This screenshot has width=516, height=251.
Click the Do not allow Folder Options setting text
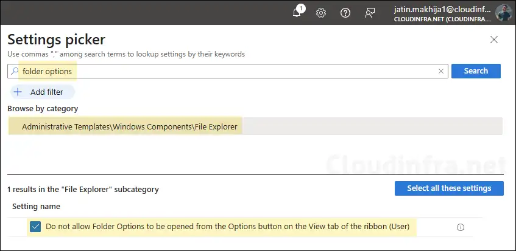pyautogui.click(x=227, y=227)
